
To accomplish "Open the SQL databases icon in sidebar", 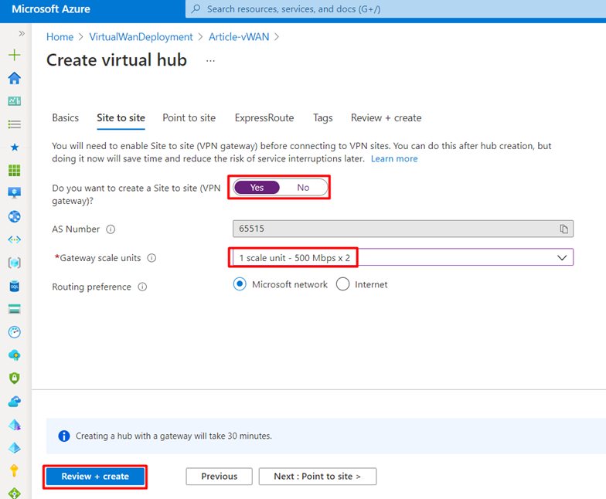I will (x=14, y=286).
